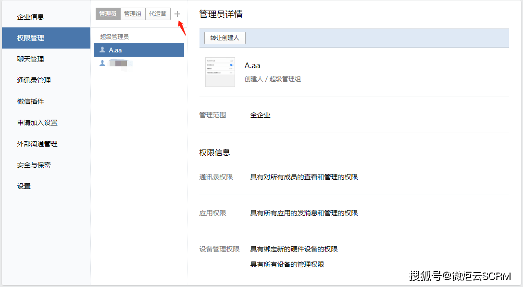The width and height of the screenshot is (523, 287).
Task: Click 具有对所有成员的查看和管理的权限 text
Action: 304,177
